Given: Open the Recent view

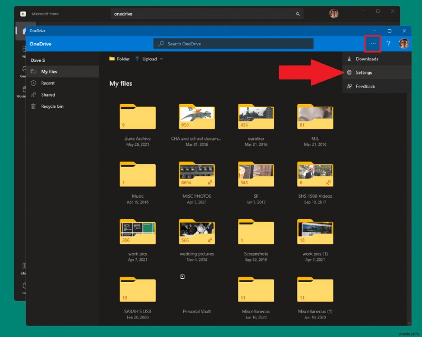Looking at the screenshot, I should click(47, 83).
